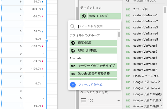The width and height of the screenshot is (167, 109).
Task: Click globe icon of 地域（日本語）in popup list
Action: tap(73, 50)
